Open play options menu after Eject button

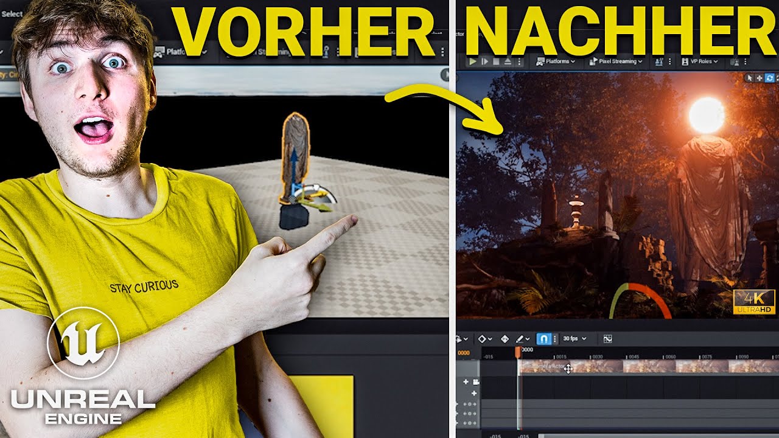519,61
